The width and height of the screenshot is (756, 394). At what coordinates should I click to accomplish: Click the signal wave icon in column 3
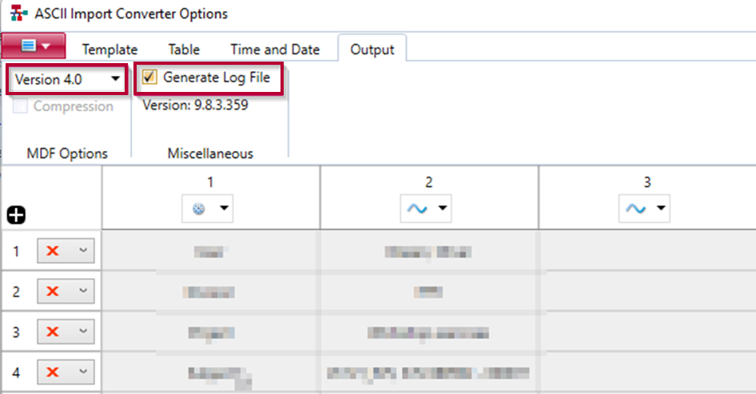635,209
